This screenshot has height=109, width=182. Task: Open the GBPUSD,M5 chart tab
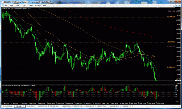click(90, 106)
